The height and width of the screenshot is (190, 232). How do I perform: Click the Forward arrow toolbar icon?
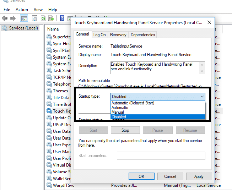pos(13,18)
